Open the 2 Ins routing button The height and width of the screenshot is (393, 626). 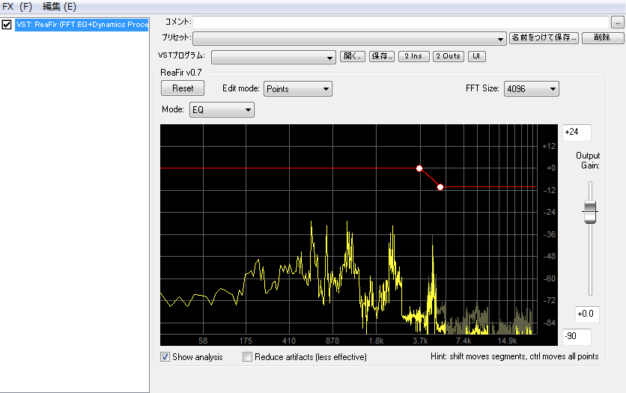[x=413, y=56]
